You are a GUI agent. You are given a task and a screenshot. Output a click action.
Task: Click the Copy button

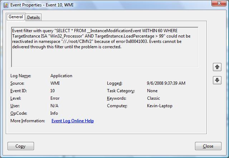[x=21, y=146]
